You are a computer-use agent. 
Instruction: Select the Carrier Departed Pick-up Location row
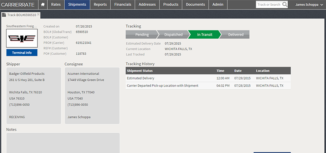(208, 86)
